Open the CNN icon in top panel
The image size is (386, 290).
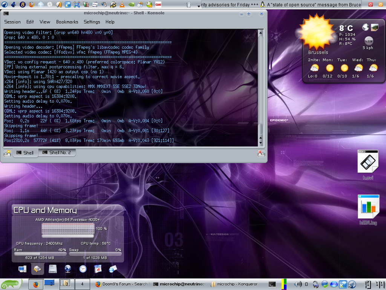click(x=158, y=4)
